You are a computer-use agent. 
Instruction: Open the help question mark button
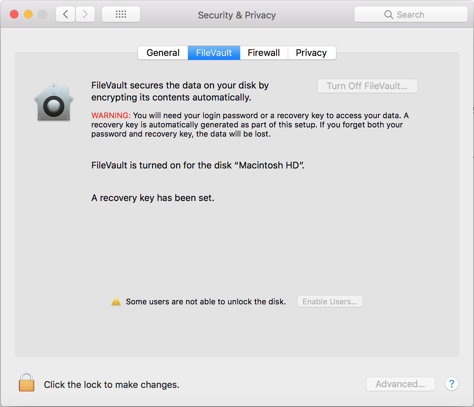(452, 384)
